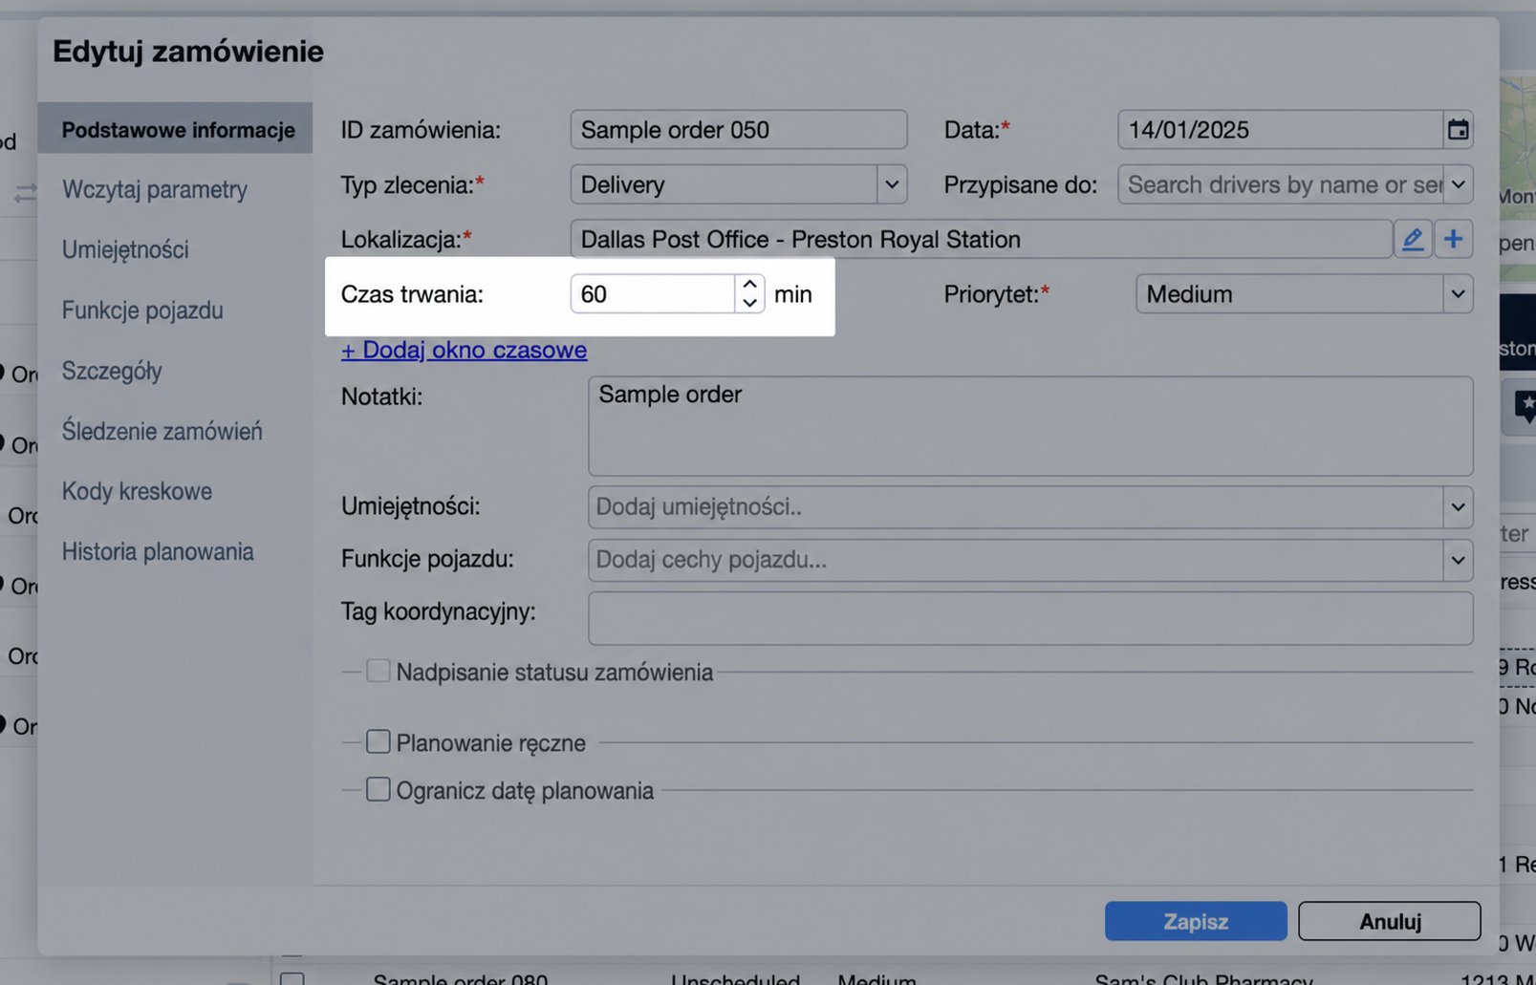Focus the ID zamówienia input field
The width and height of the screenshot is (1536, 985).
point(739,130)
